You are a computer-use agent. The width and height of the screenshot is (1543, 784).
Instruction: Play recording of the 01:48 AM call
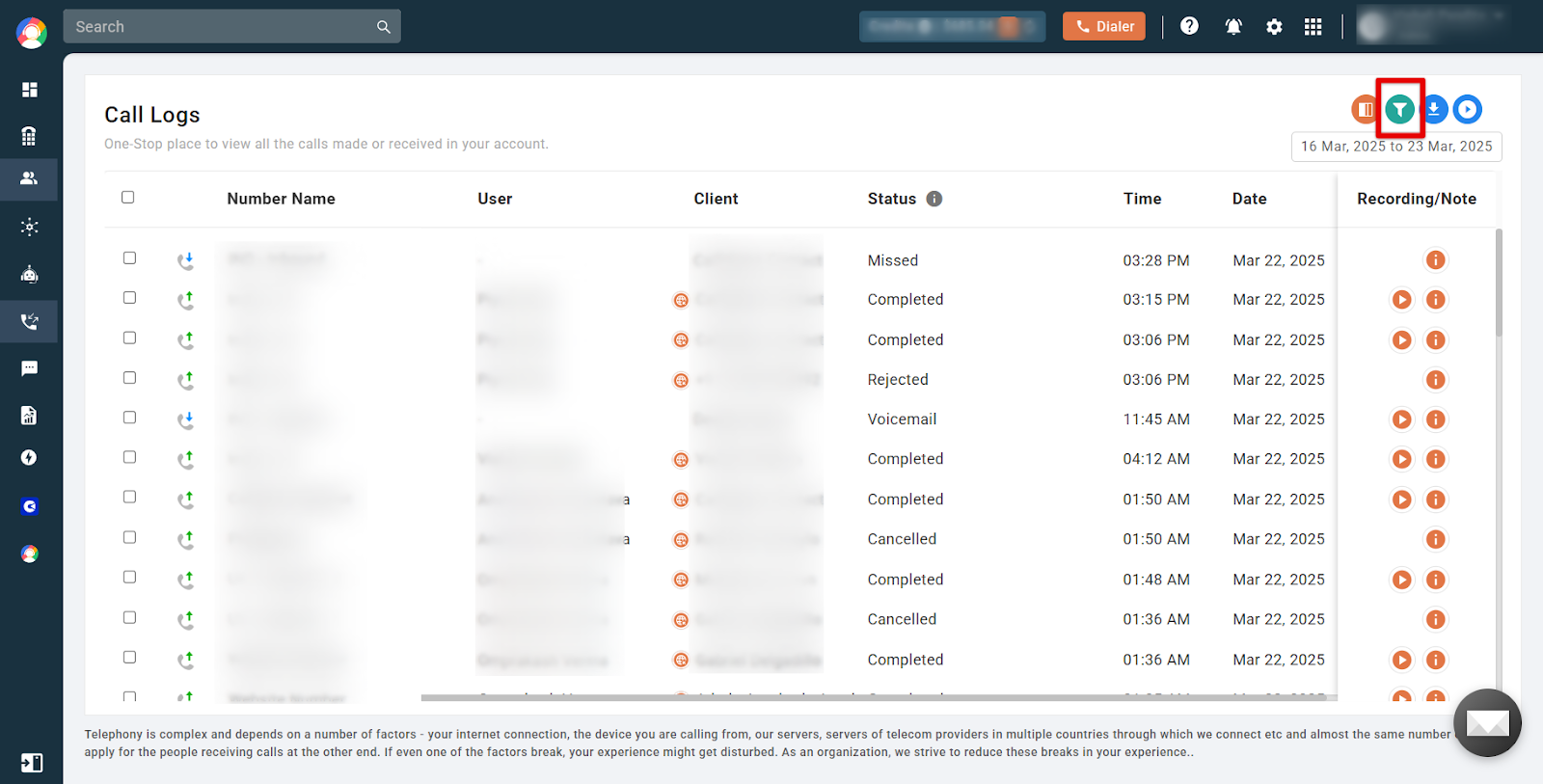(x=1401, y=580)
